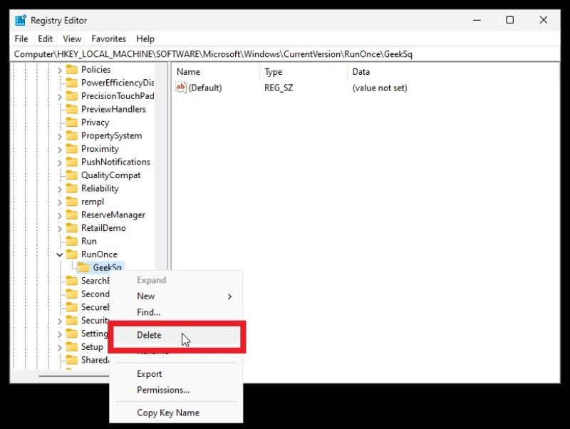Collapse the RunOnce key
The image size is (570, 429).
point(60,254)
